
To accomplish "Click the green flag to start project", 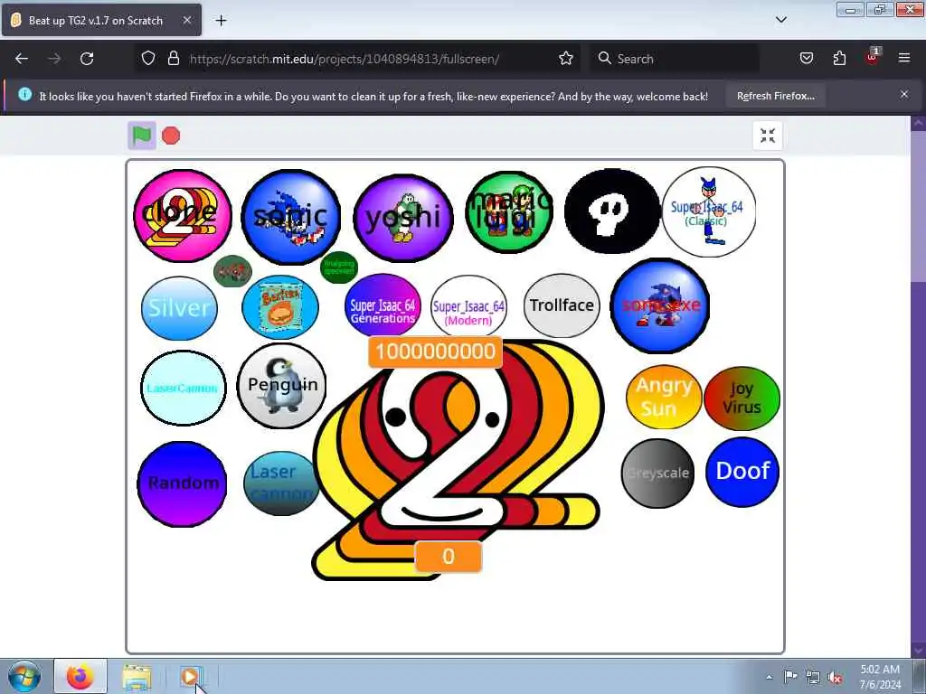I will tap(142, 136).
